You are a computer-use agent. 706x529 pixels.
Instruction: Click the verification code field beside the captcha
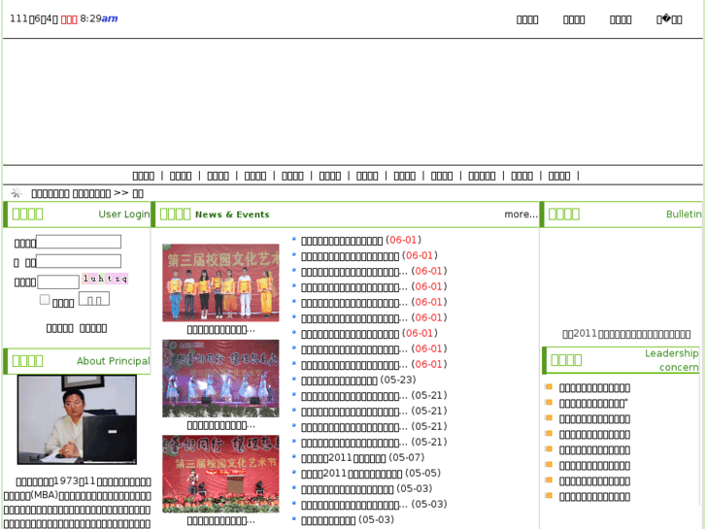pyautogui.click(x=58, y=281)
